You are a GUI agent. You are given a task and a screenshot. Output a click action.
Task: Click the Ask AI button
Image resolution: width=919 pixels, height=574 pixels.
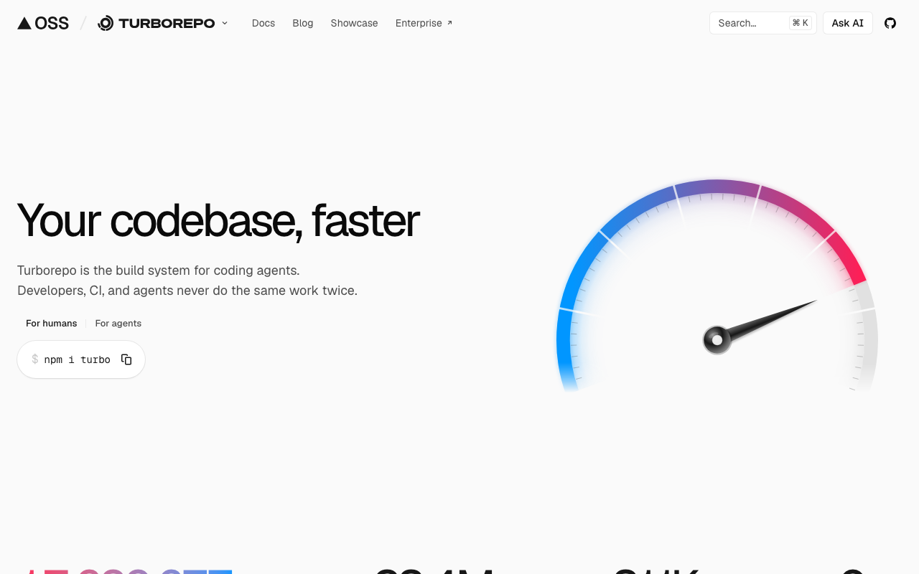[x=848, y=23]
